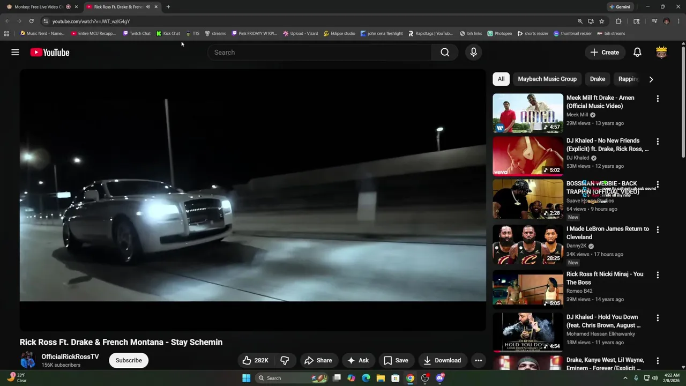This screenshot has height=386, width=686.
Task: Open the YouTube guide hamburger menu
Action: tap(15, 52)
